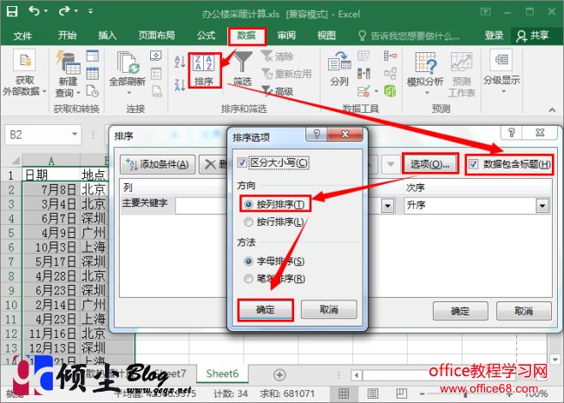Click the Undo arrow icon
Screen dimensions: 564x403
(35, 11)
